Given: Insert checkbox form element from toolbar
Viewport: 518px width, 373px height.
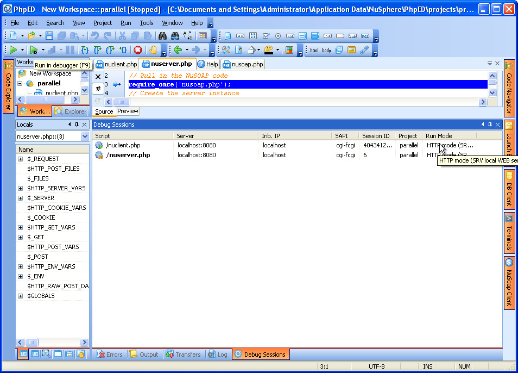Looking at the screenshot, I should [266, 36].
